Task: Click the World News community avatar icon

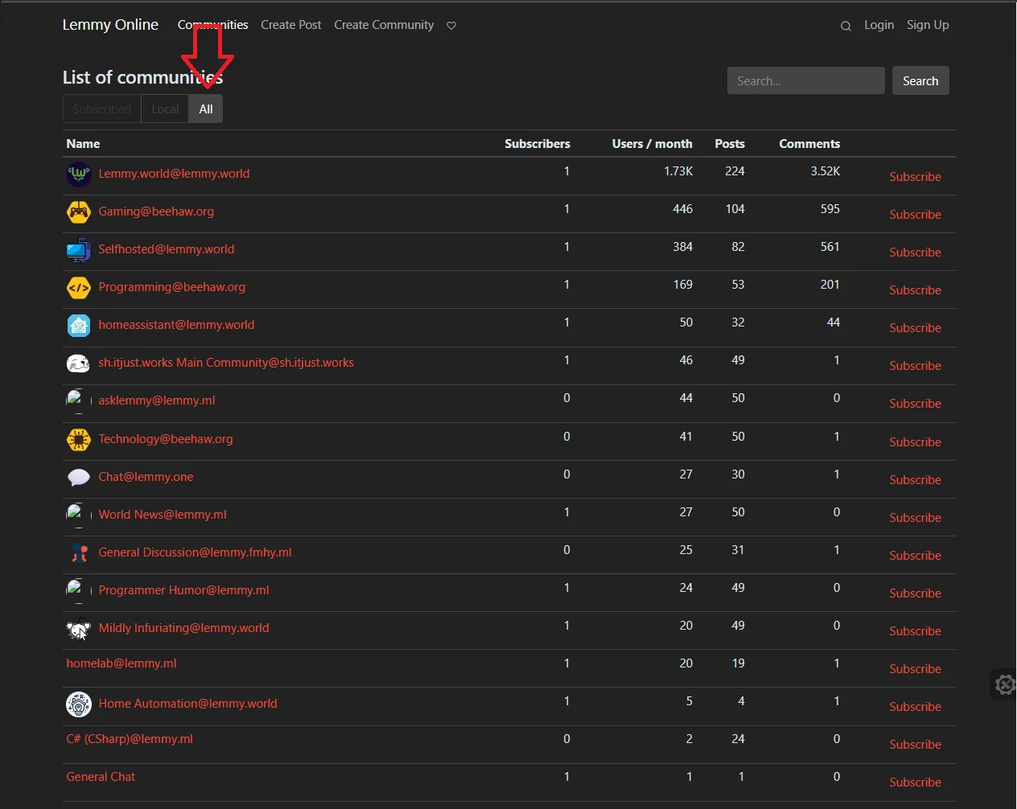Action: (x=79, y=515)
